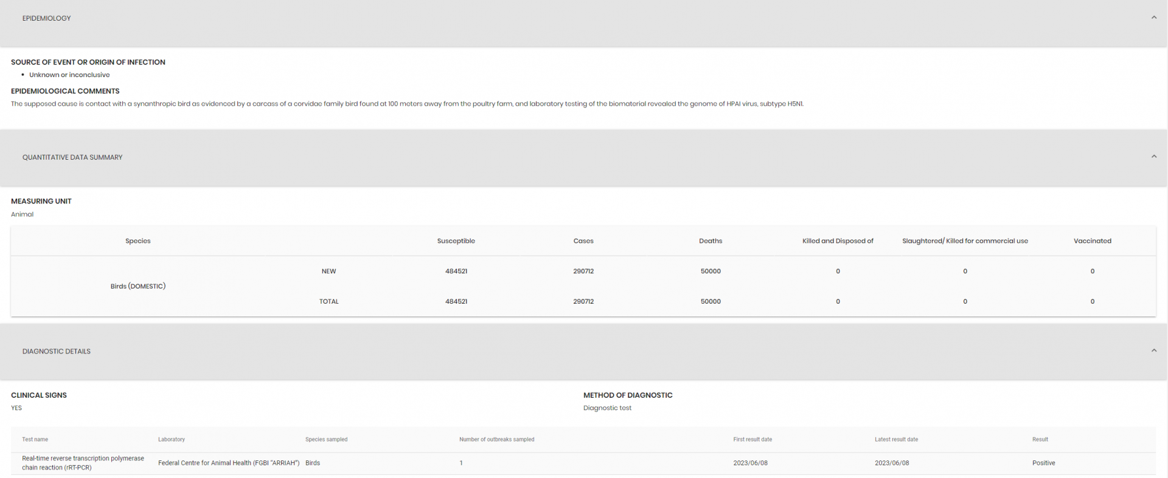Image resolution: width=1168 pixels, height=478 pixels.
Task: Click the Latest result date header
Action: point(896,440)
